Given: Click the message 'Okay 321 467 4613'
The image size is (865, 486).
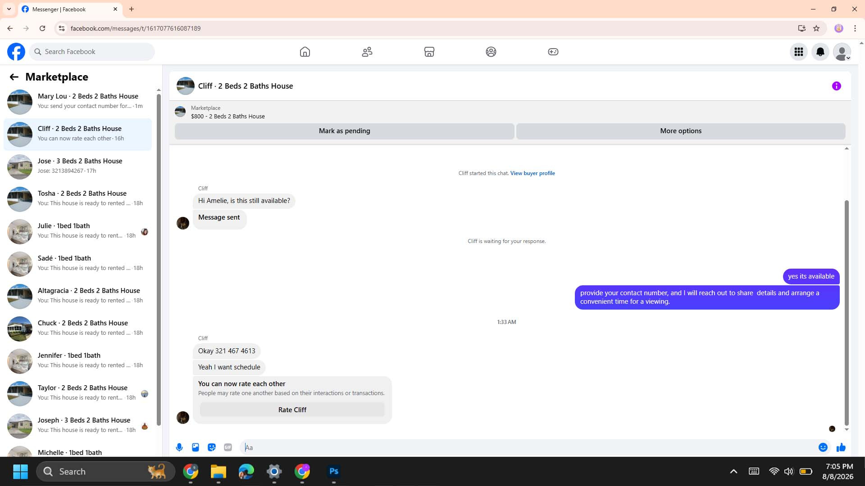Looking at the screenshot, I should pos(227,351).
